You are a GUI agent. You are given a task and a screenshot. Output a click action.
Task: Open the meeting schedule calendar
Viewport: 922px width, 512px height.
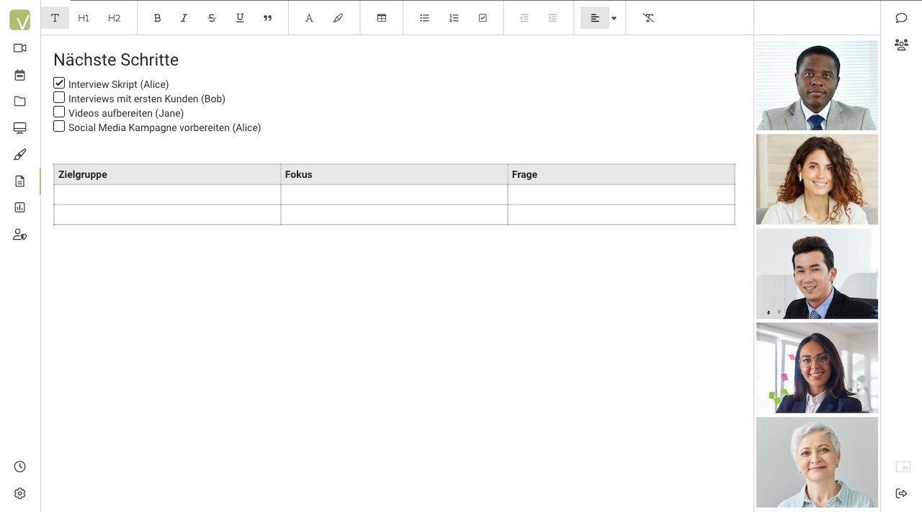click(19, 74)
